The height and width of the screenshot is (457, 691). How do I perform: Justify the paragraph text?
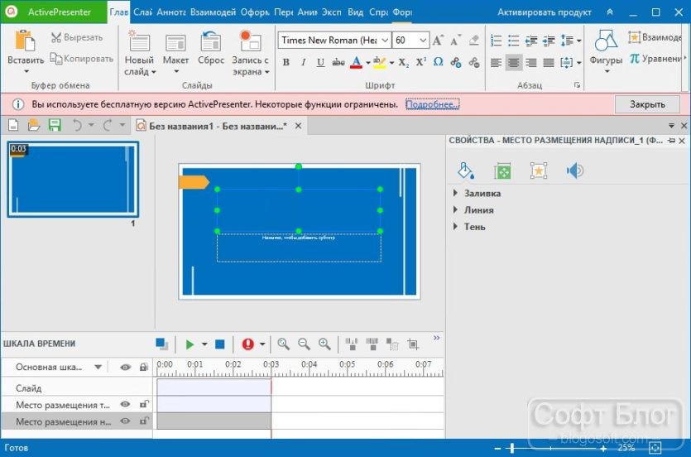(x=549, y=63)
